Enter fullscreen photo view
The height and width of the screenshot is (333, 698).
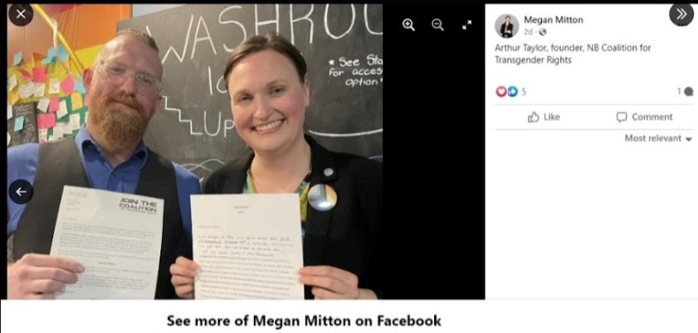(466, 26)
